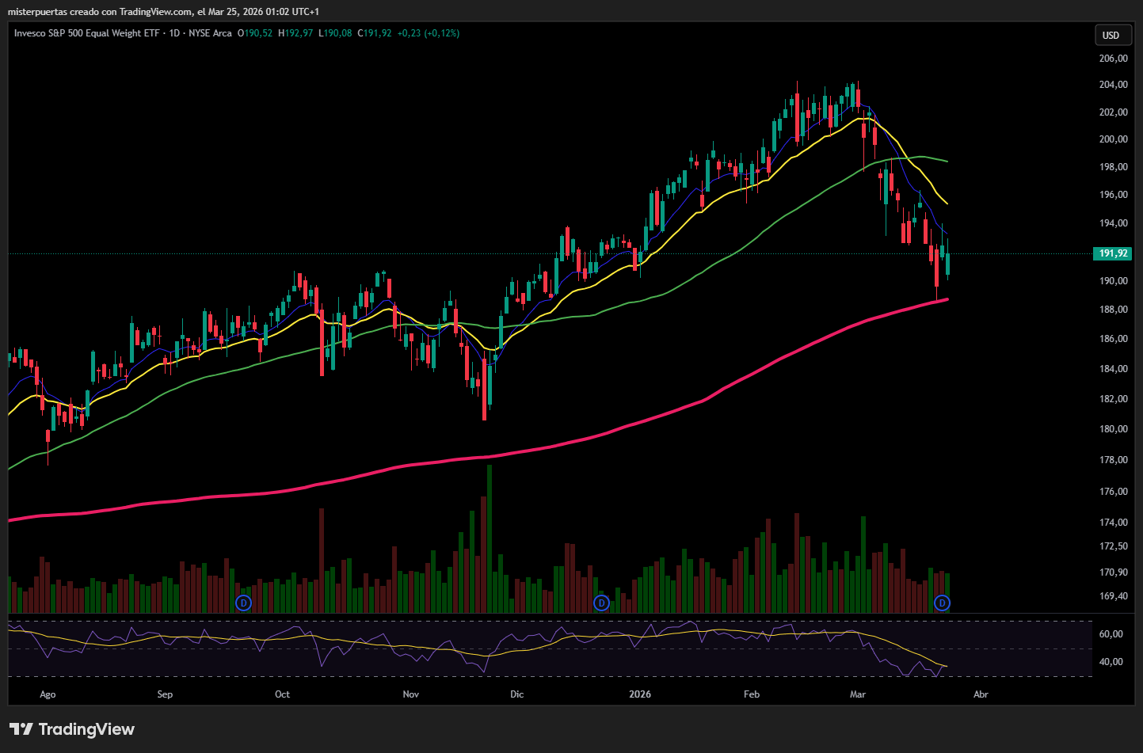Click the low value L190,08
Image resolution: width=1143 pixels, height=753 pixels.
tap(335, 33)
